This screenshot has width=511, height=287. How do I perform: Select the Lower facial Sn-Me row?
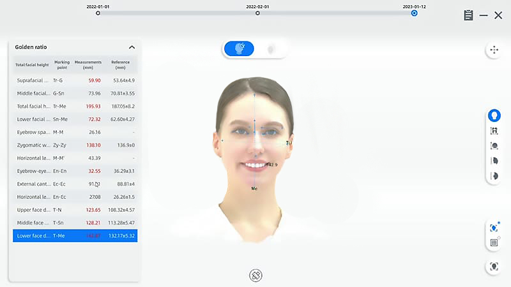pos(75,119)
